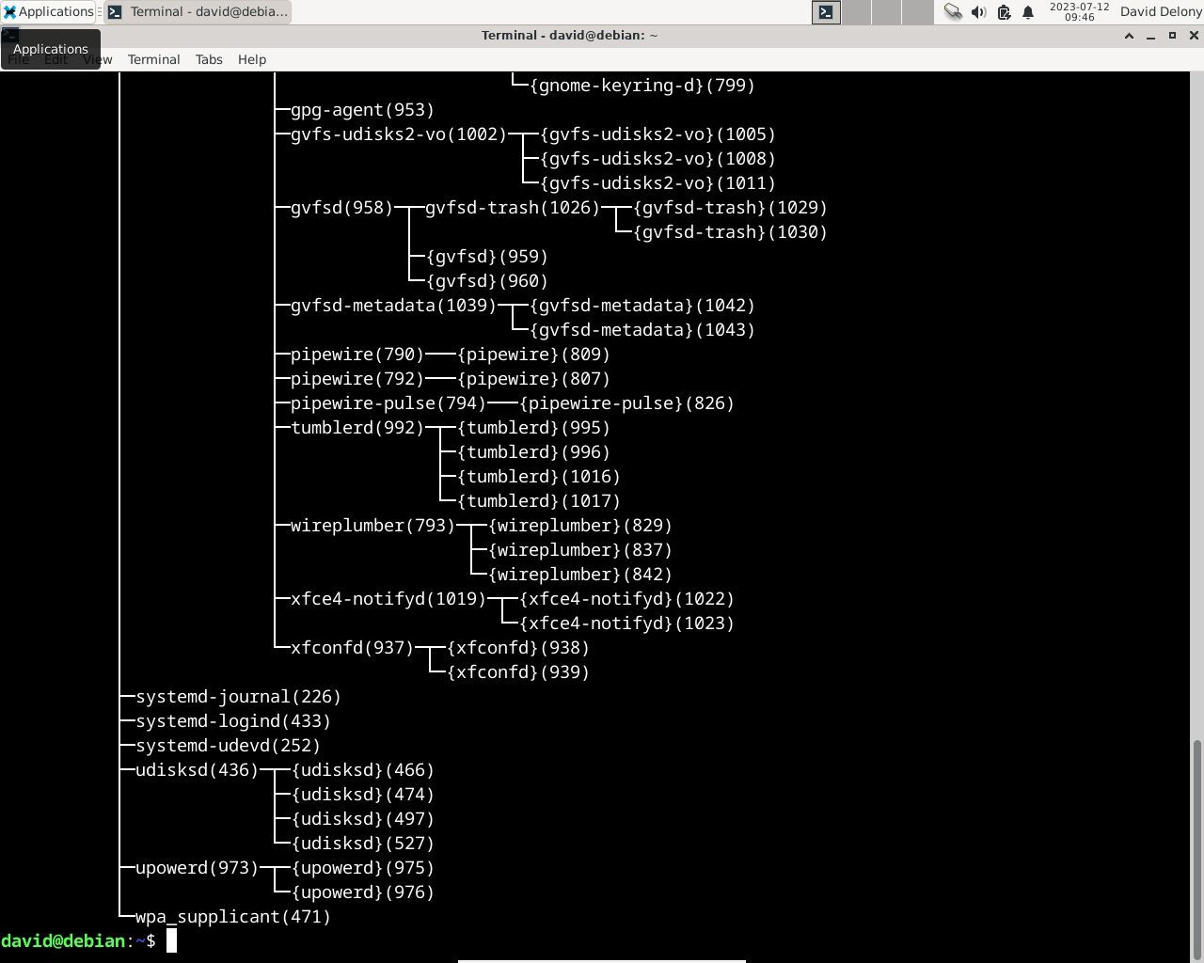Click the volume speaker icon
The image size is (1204, 963).
click(x=978, y=12)
